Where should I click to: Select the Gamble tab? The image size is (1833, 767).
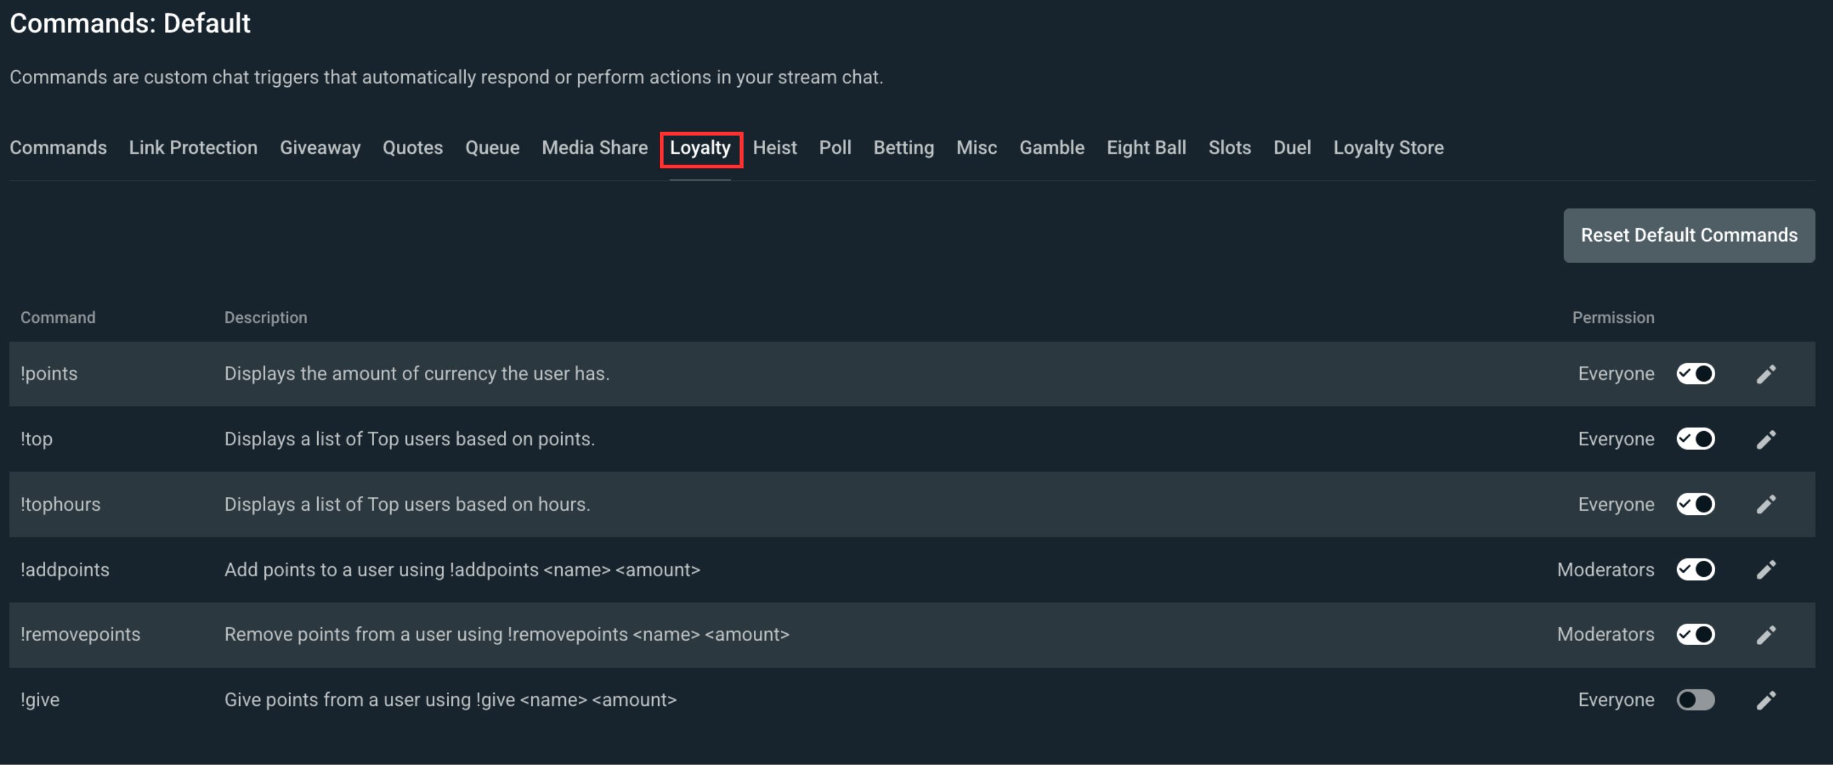[x=1052, y=148]
